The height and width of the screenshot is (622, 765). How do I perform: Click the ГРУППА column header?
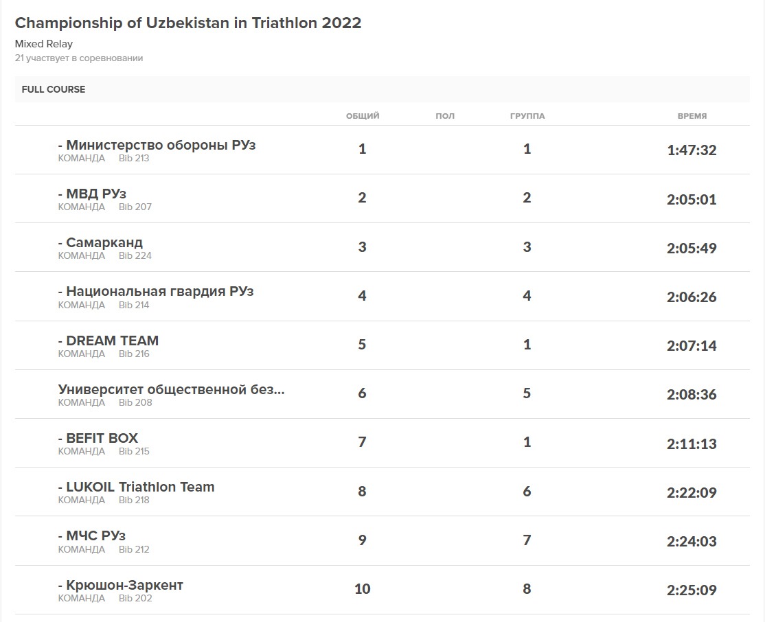pos(527,116)
